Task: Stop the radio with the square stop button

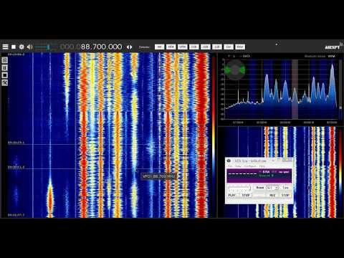Action: (14, 47)
